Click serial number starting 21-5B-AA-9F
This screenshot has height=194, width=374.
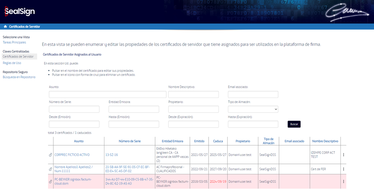tap(127, 169)
